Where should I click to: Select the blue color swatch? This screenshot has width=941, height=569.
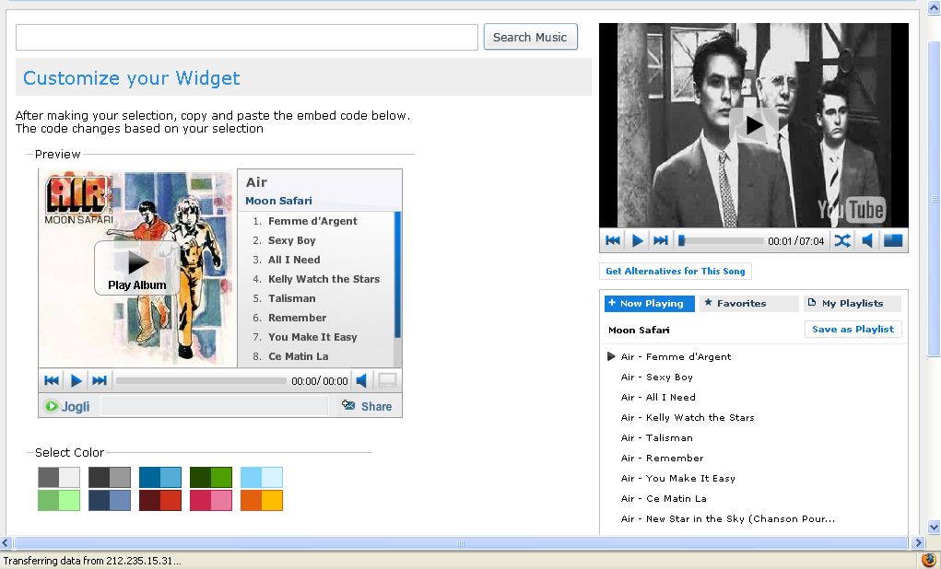coord(160,477)
